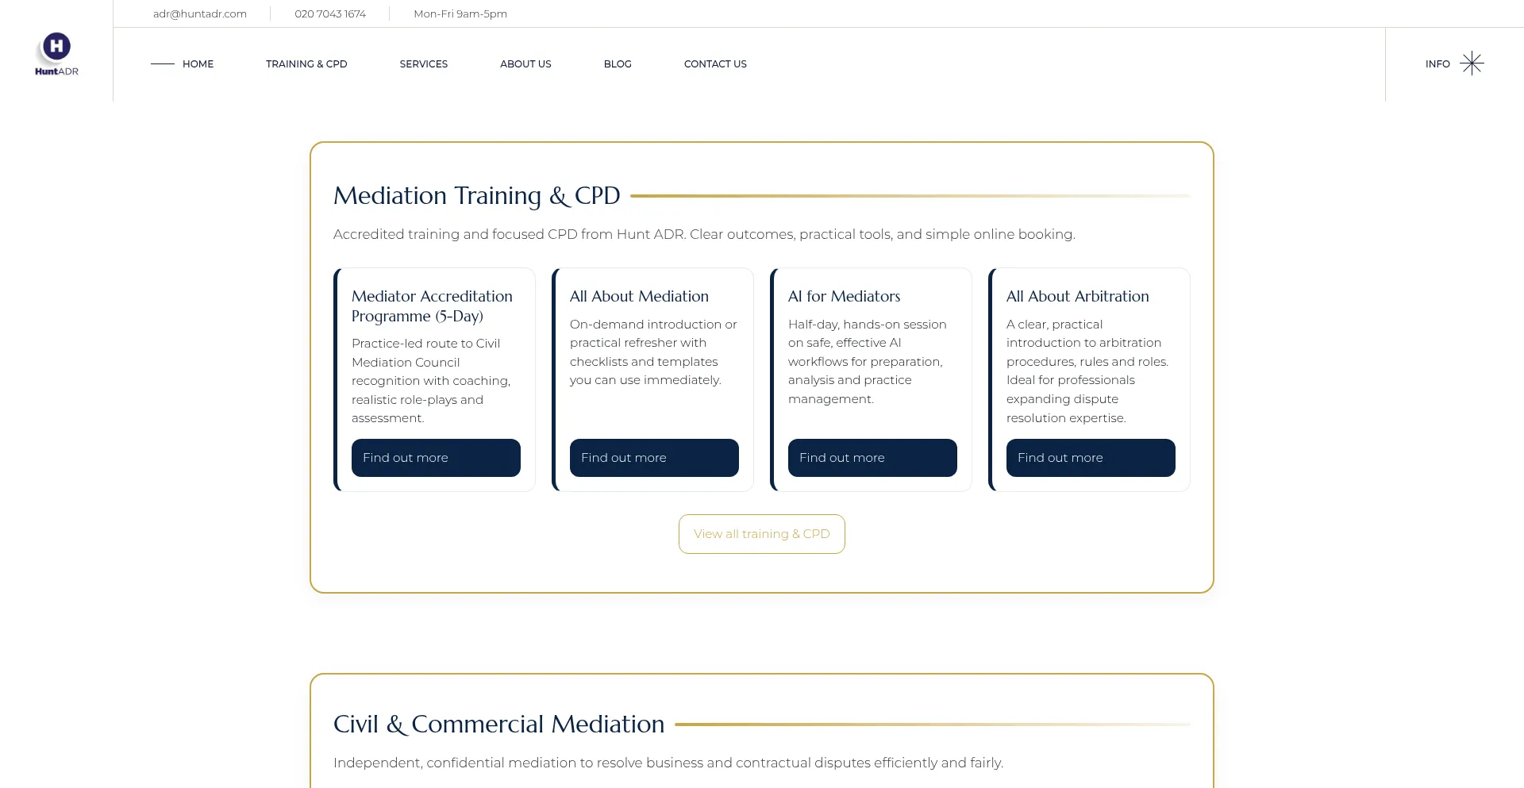Viewport: 1524px width, 788px height.
Task: Open the BLOG page
Action: [x=618, y=64]
